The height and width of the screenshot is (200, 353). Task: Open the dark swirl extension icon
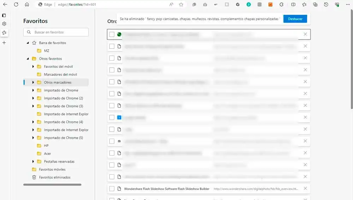tap(238, 4)
